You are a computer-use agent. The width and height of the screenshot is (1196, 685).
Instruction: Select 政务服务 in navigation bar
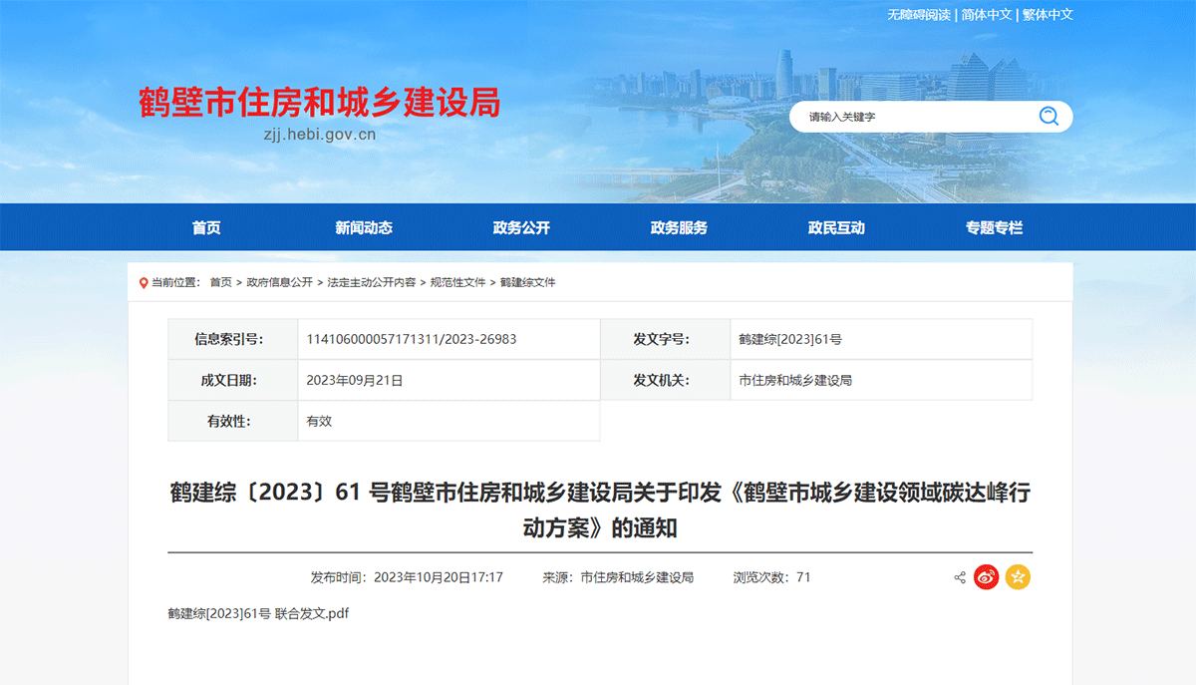click(x=679, y=227)
